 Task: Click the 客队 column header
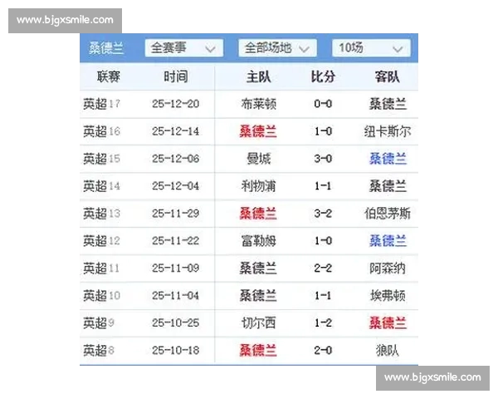point(387,76)
